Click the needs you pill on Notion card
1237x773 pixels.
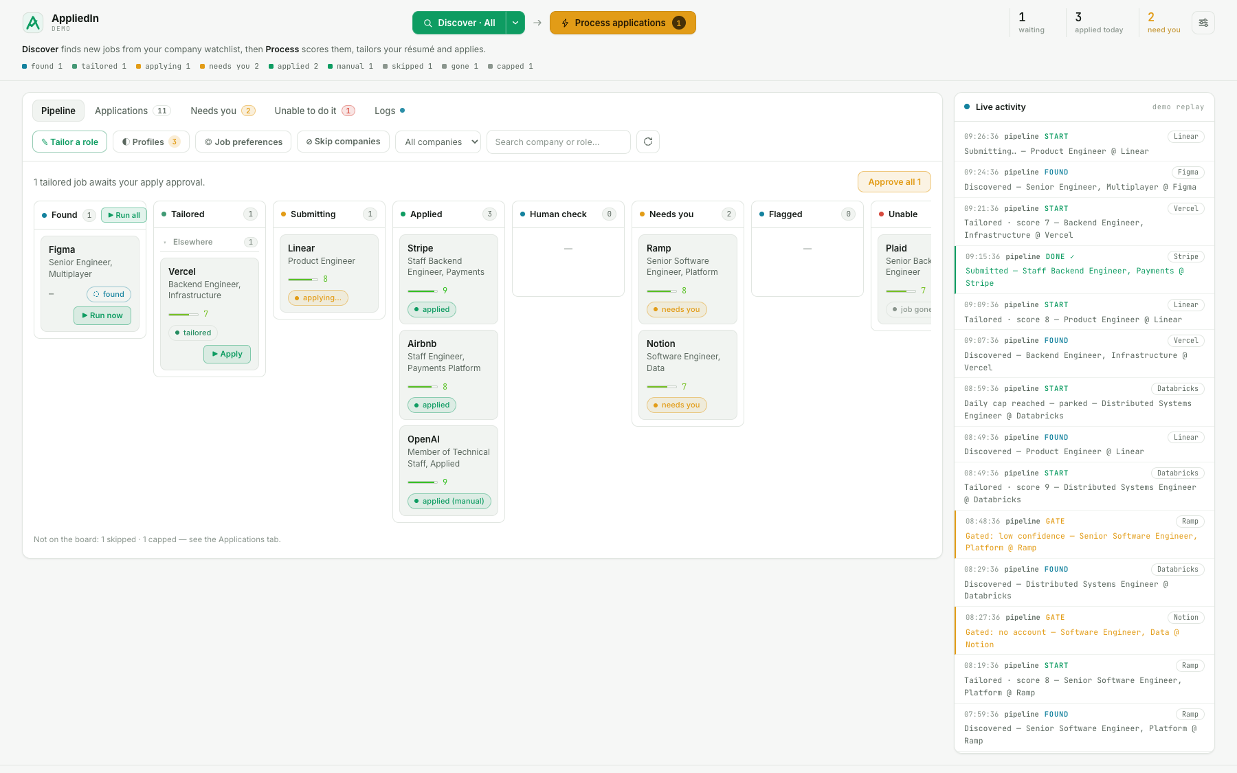coord(676,405)
